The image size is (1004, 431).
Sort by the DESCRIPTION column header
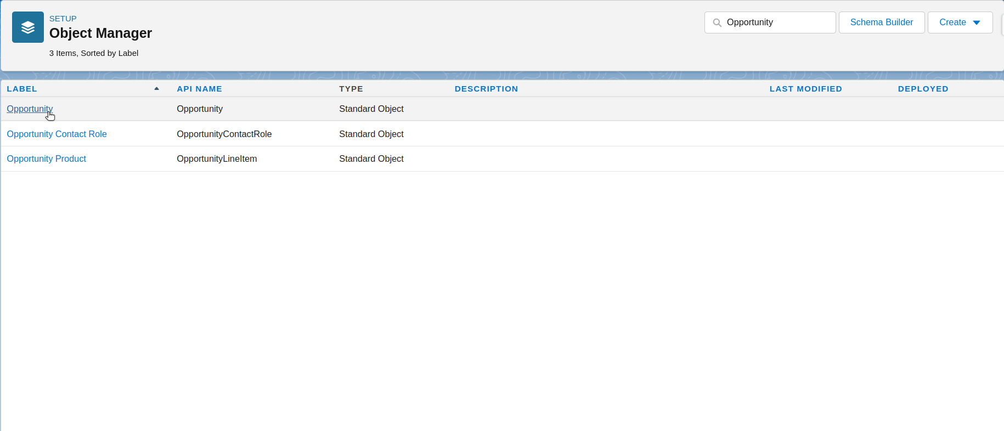tap(486, 89)
